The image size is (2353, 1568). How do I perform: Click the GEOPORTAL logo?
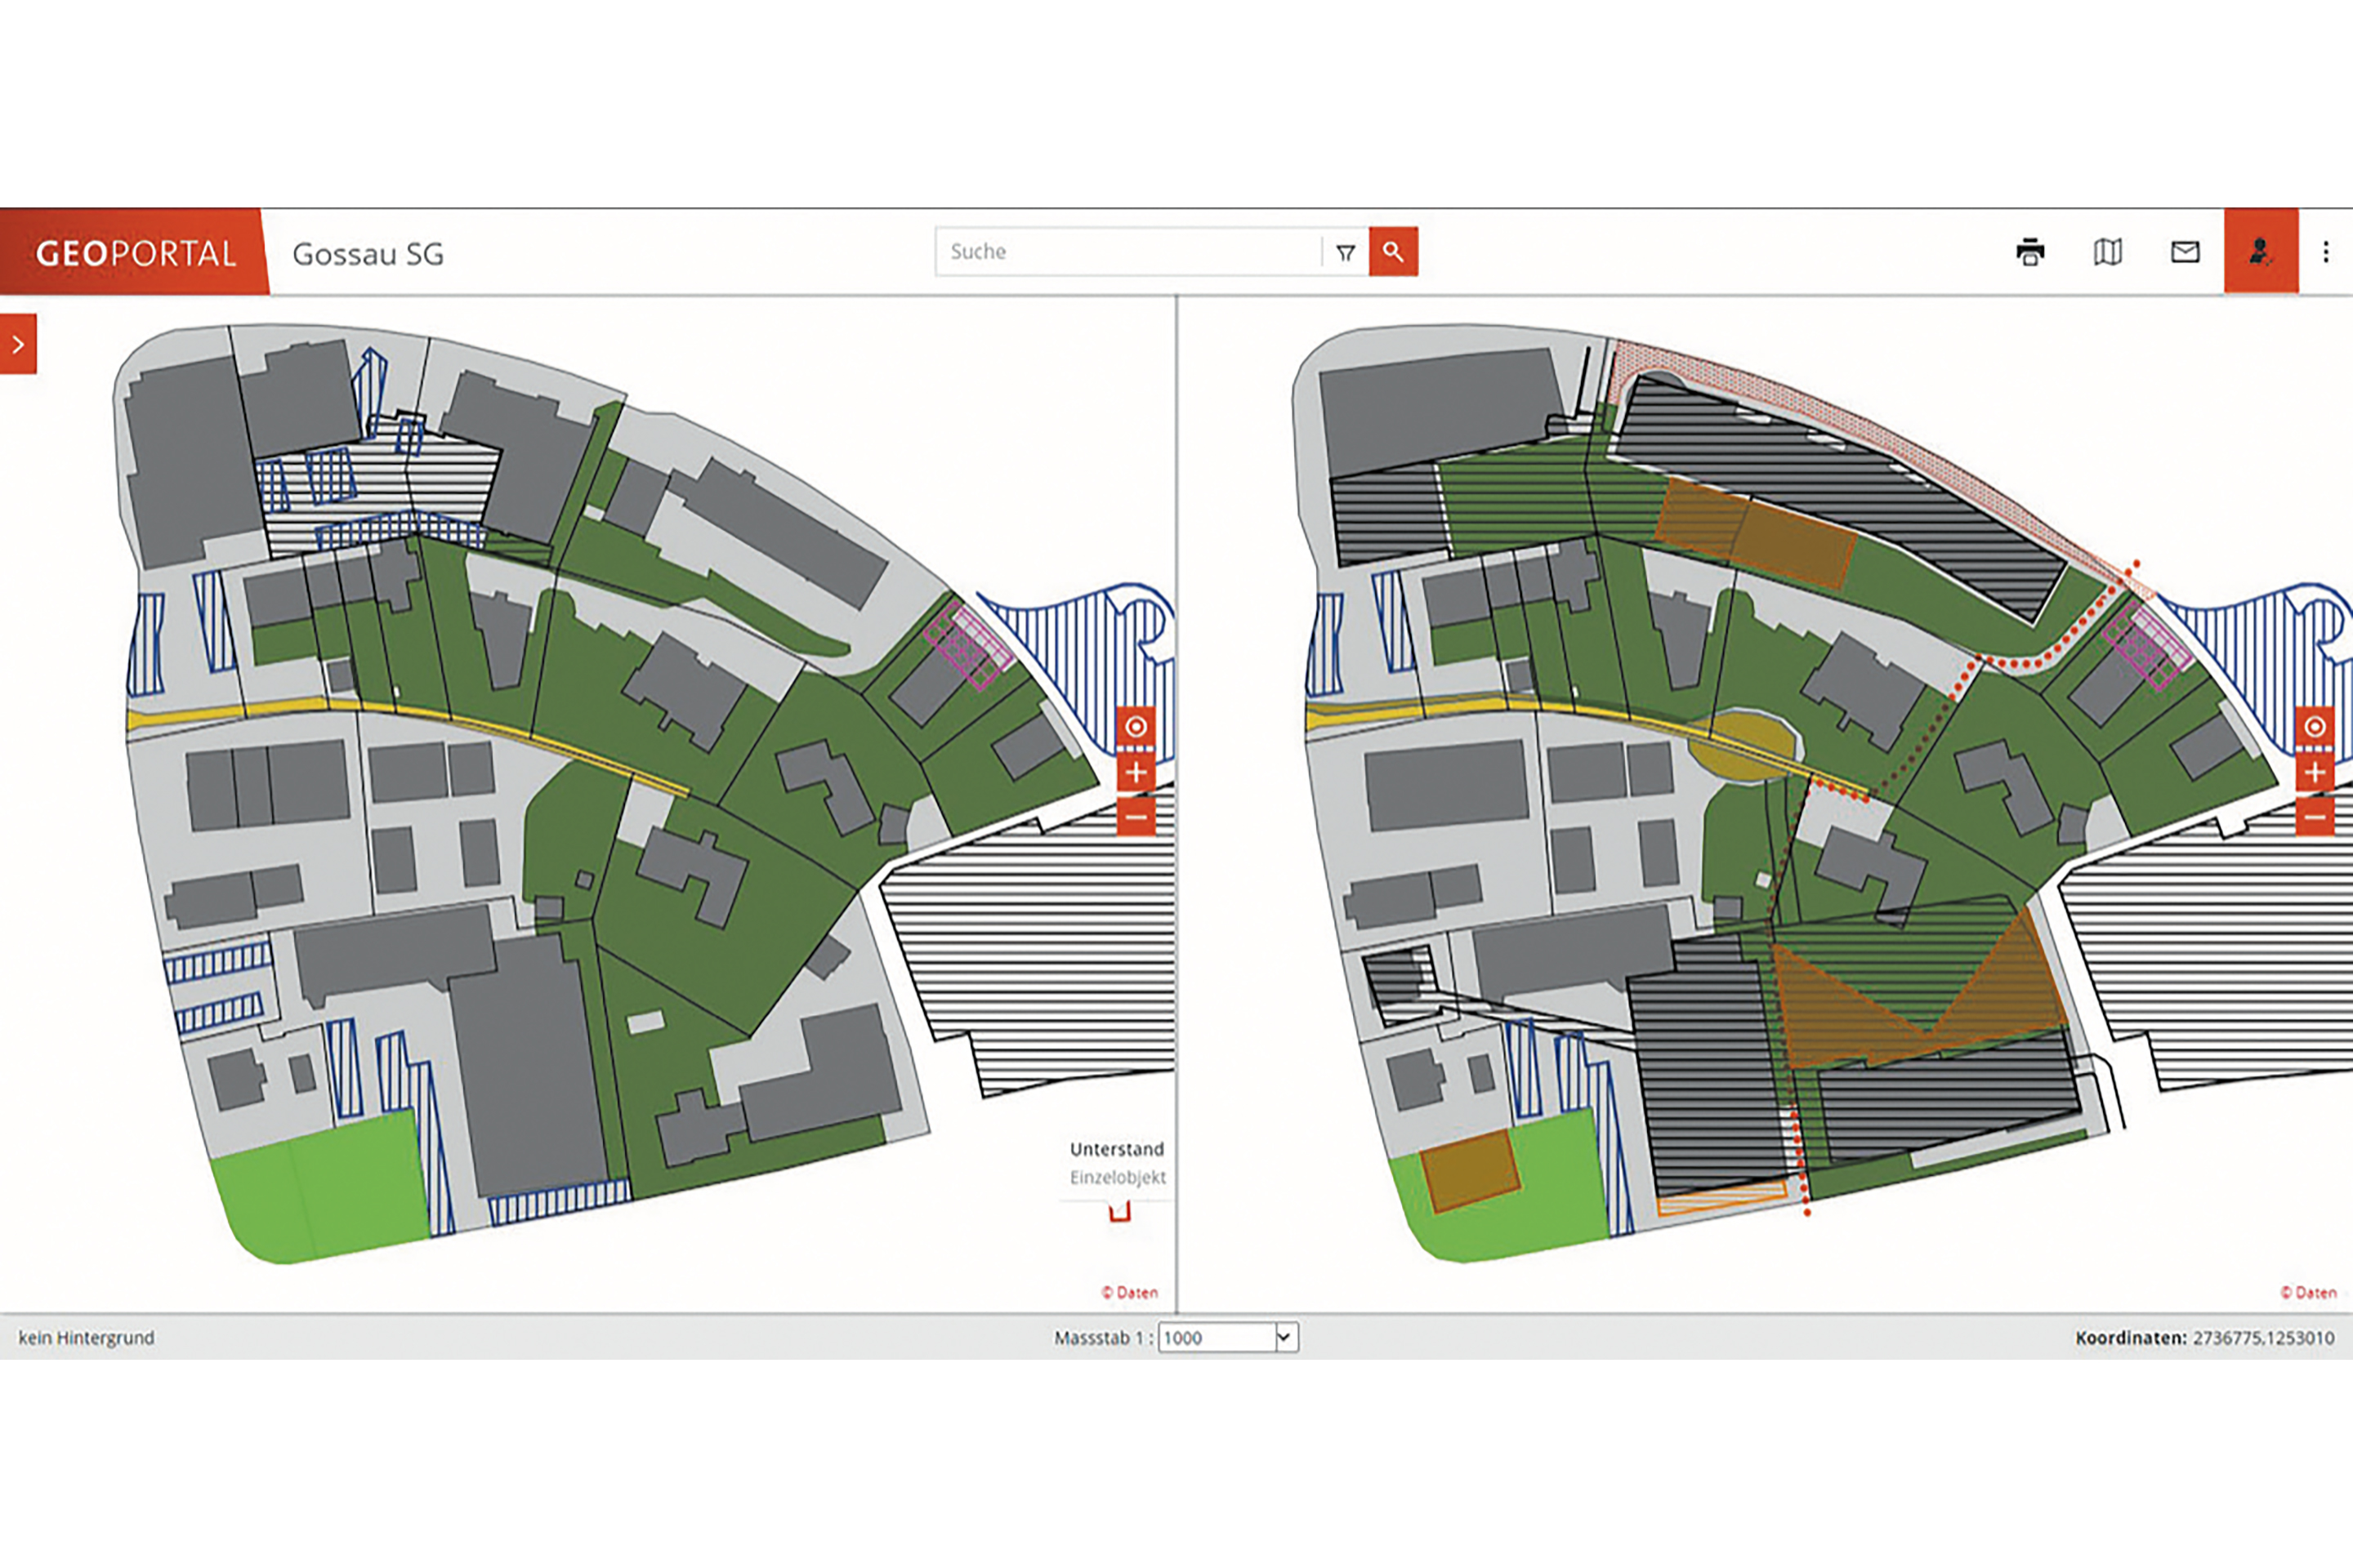pos(135,253)
